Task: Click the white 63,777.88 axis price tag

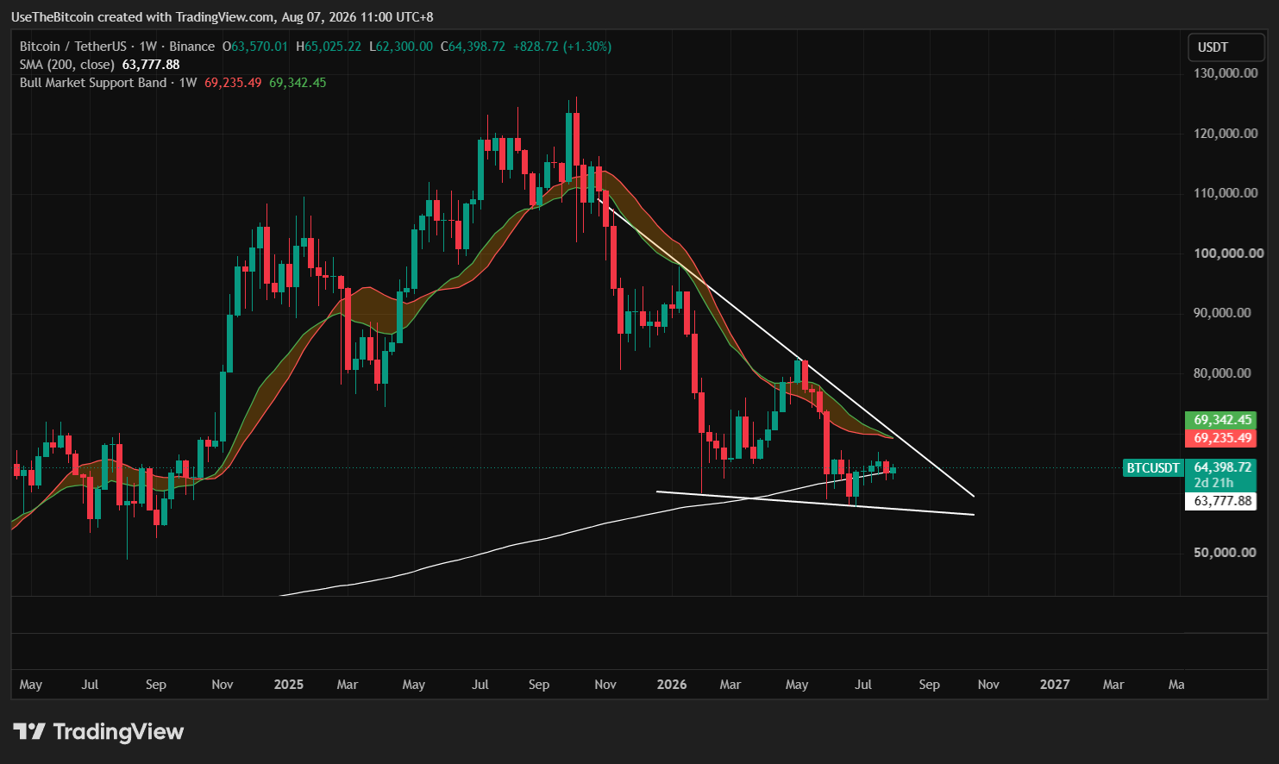Action: 1222,501
